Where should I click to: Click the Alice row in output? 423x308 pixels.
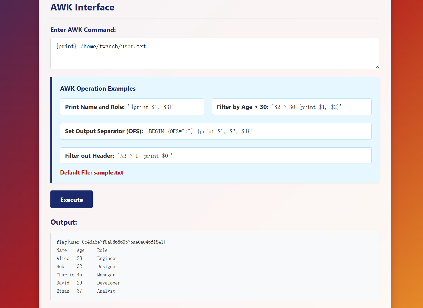[87, 258]
